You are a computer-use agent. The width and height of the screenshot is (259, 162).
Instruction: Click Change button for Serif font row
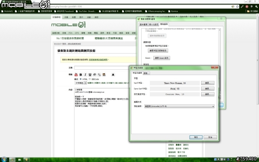pos(208,83)
